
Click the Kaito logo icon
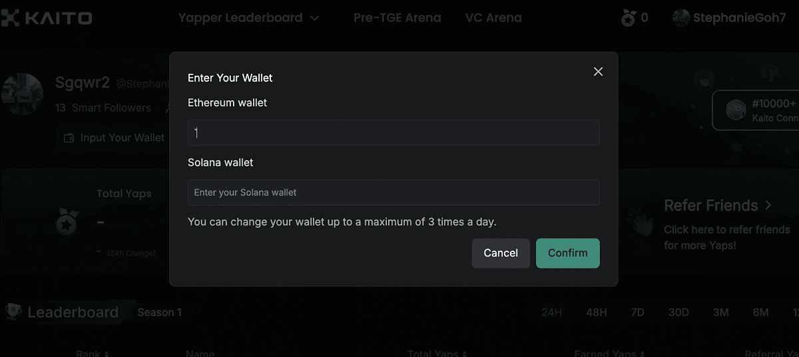10,18
